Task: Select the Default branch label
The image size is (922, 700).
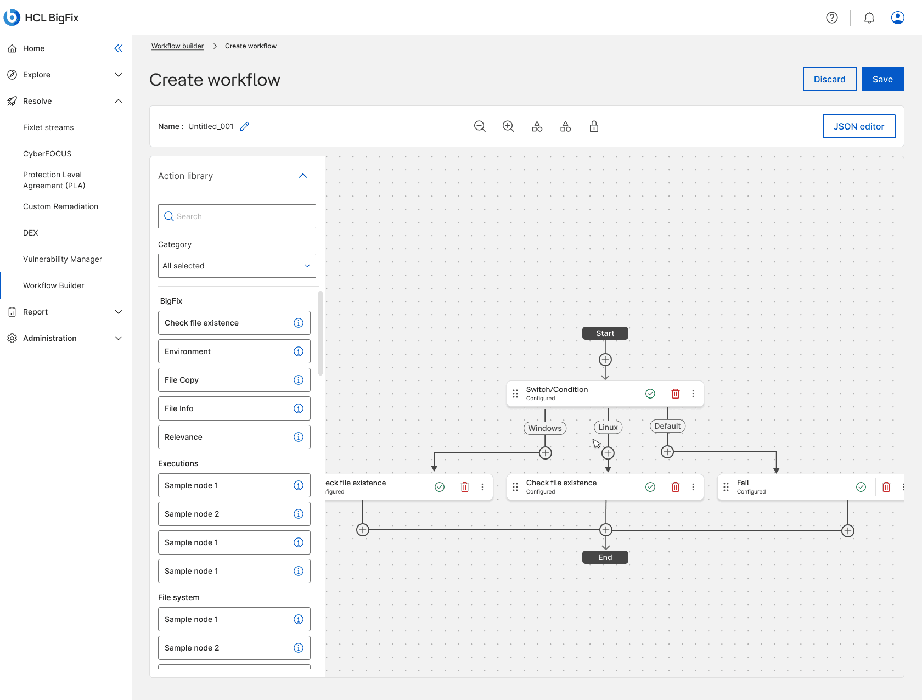Action: point(667,426)
